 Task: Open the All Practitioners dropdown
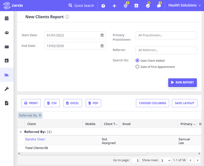[166, 35]
